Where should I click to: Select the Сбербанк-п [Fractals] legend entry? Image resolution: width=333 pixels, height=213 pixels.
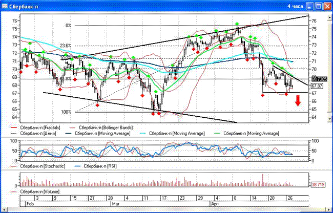pos(35,127)
